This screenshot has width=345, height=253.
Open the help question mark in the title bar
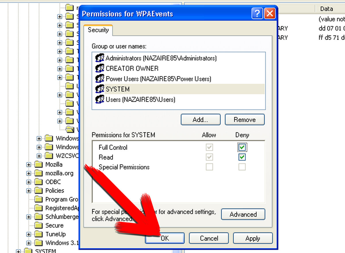tap(257, 13)
